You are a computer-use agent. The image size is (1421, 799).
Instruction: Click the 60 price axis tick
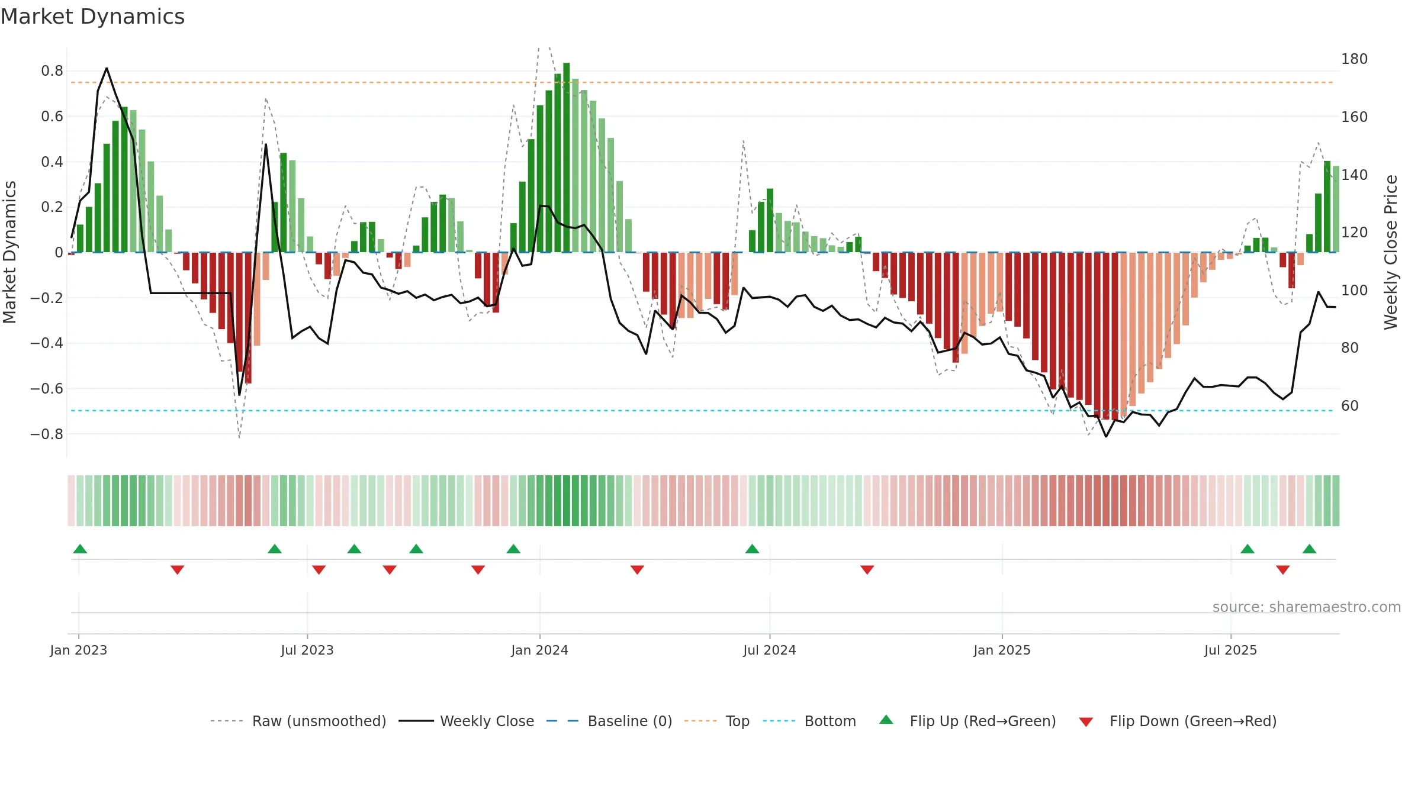[1349, 405]
